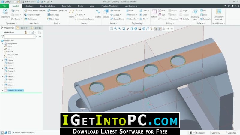Image resolution: width=240 pixels, height=135 pixels.
Task: Open the File menu
Action: 4,6
